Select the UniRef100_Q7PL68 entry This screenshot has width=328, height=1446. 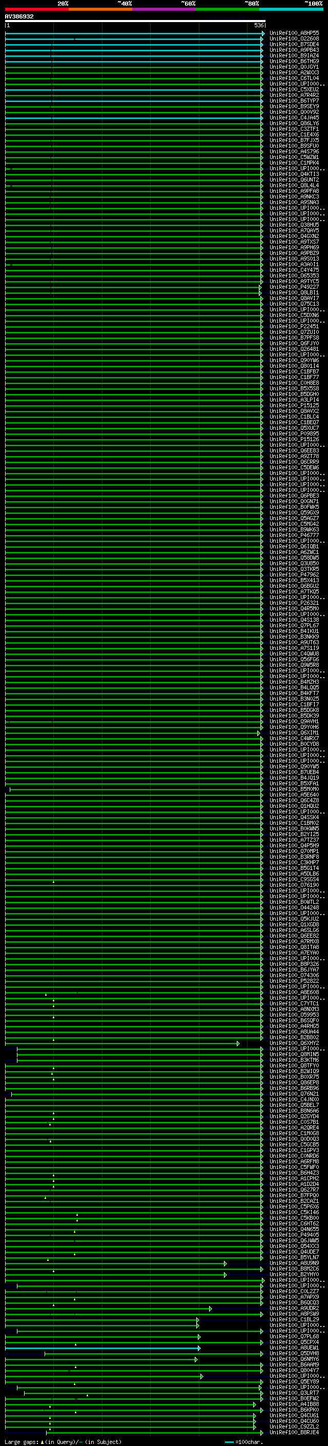294,1337
